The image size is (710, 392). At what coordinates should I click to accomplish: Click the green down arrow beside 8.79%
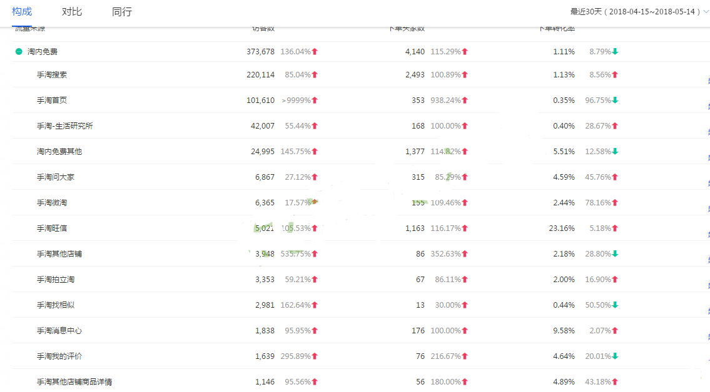click(615, 52)
